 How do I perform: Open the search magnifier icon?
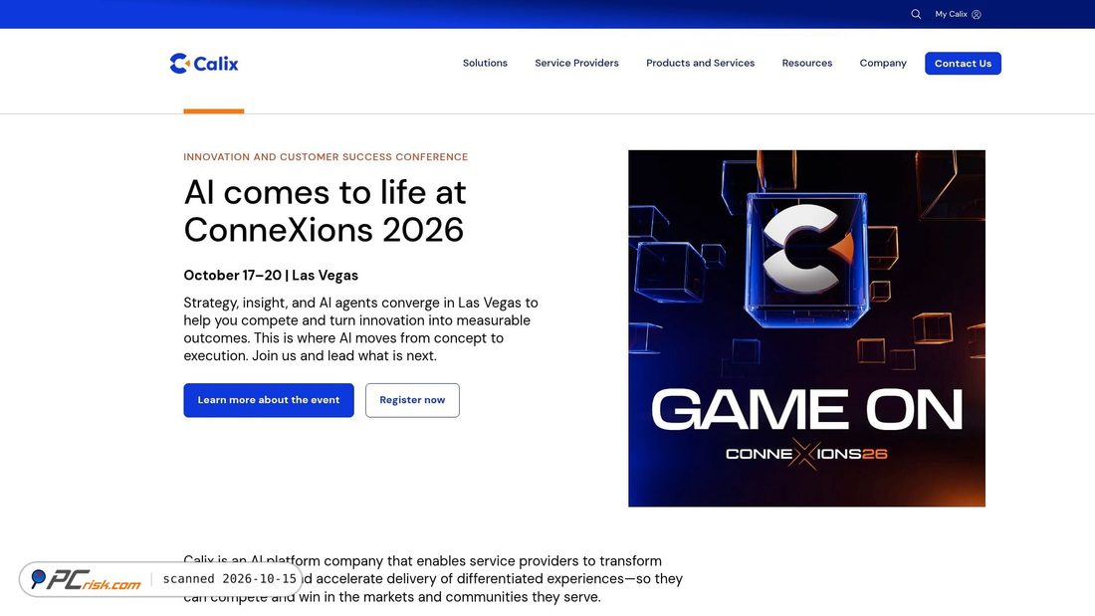point(916,14)
